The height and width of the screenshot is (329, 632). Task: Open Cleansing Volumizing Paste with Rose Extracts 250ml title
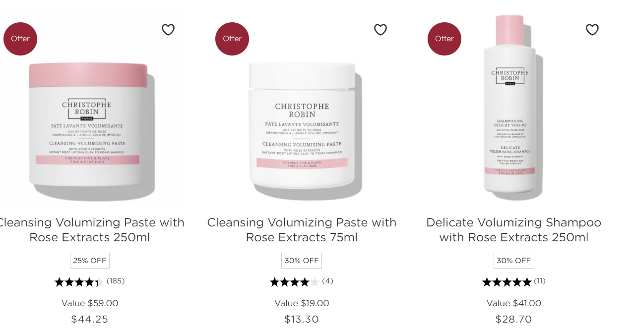click(90, 230)
